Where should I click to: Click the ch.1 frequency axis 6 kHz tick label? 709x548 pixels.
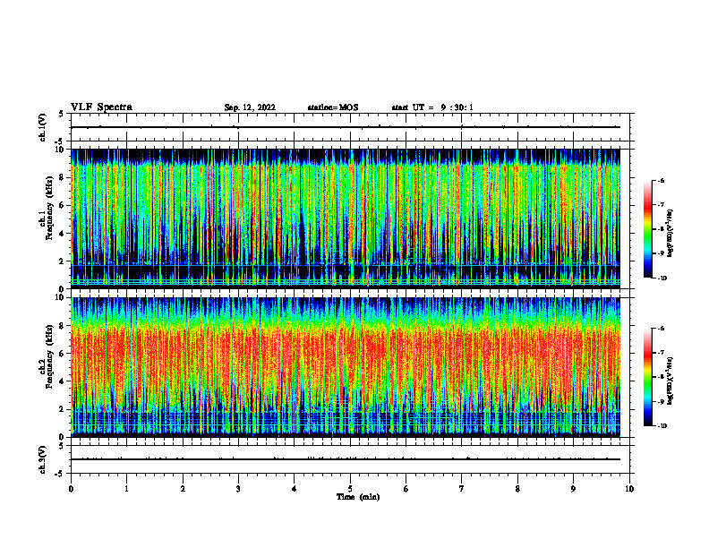(x=63, y=205)
